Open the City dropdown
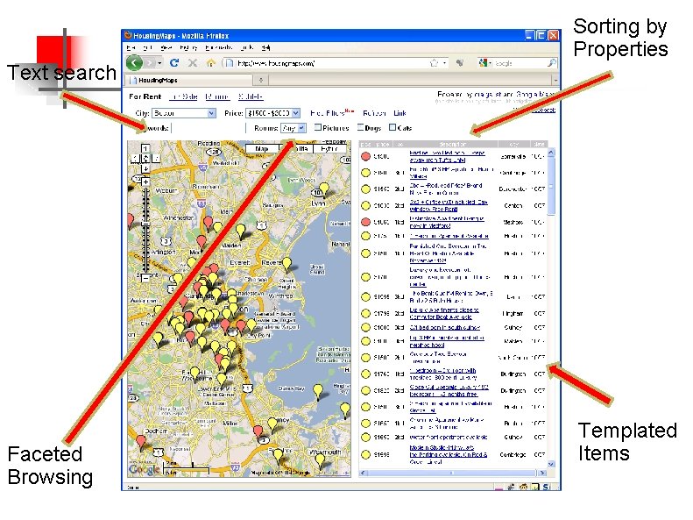This screenshot has height=520, width=693. [x=184, y=113]
